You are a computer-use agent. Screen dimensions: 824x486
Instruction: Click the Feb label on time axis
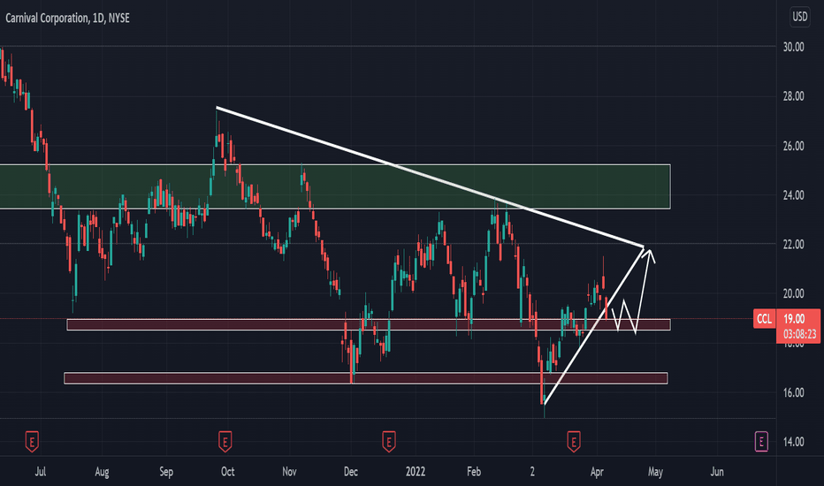tap(474, 471)
